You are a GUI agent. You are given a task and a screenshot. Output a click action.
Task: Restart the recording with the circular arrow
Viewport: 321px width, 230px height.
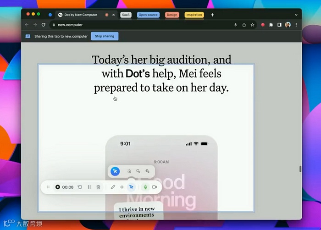(x=80, y=187)
